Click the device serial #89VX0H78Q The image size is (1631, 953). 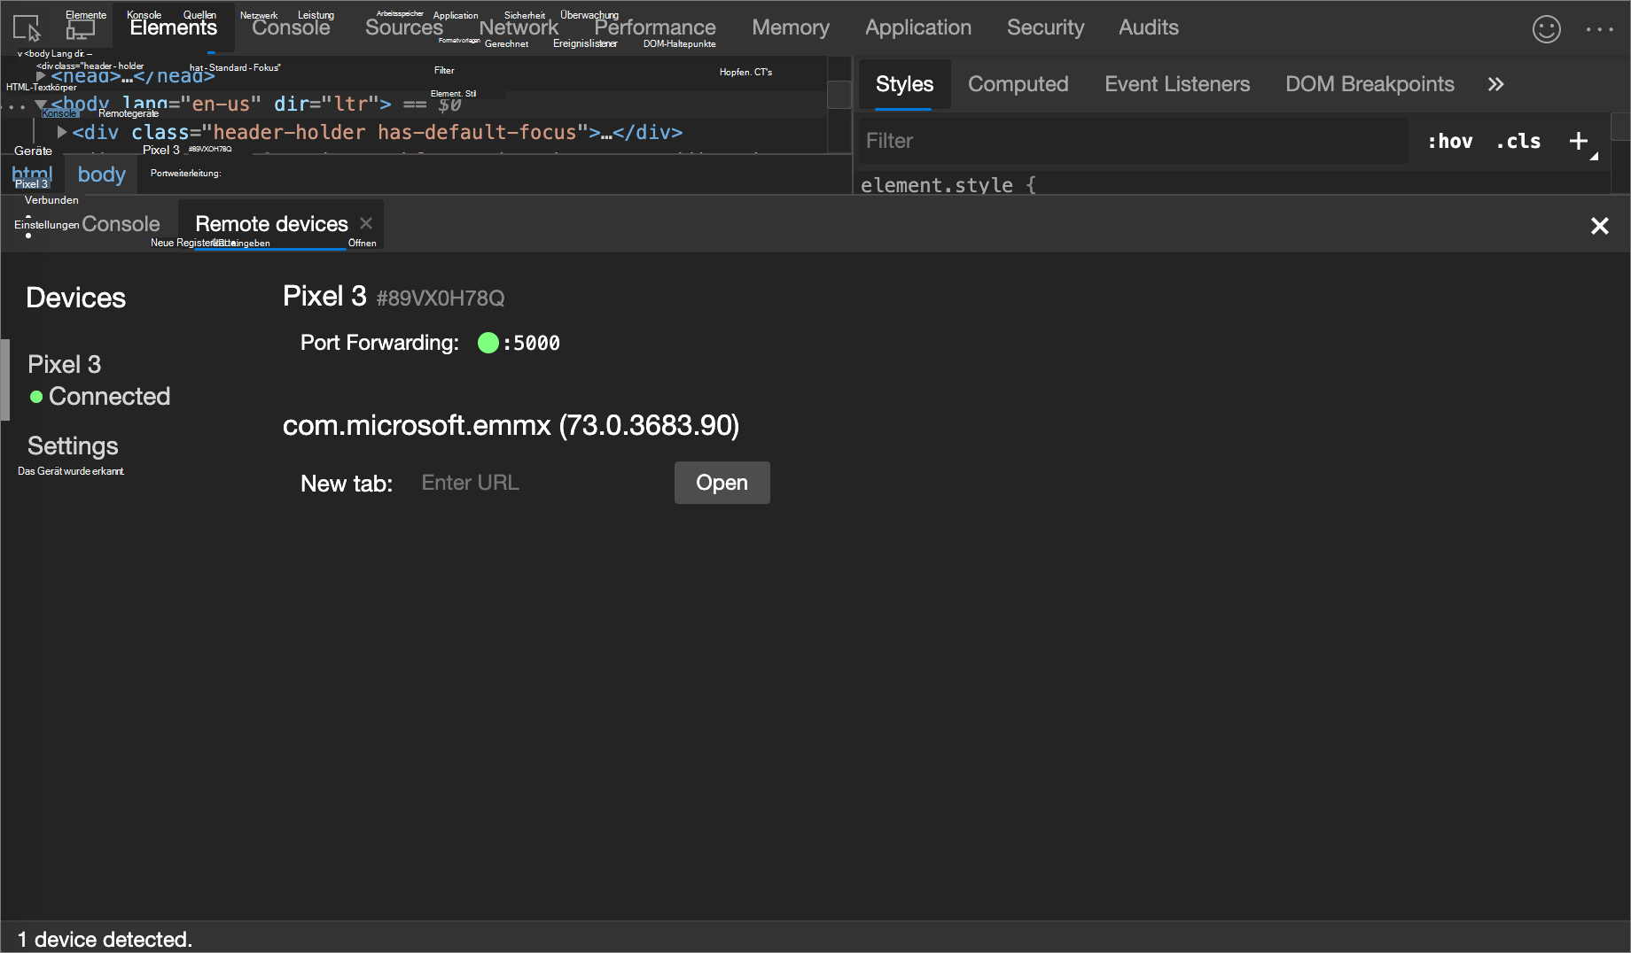tap(441, 298)
